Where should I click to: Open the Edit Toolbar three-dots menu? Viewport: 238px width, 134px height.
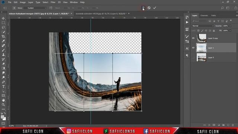pyautogui.click(x=3, y=109)
